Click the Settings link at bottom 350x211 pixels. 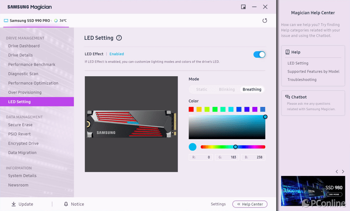pyautogui.click(x=218, y=204)
